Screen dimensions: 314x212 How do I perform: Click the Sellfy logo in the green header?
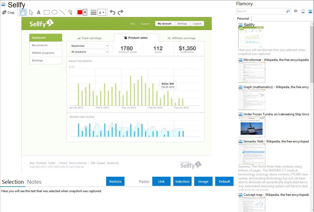[x=41, y=24]
